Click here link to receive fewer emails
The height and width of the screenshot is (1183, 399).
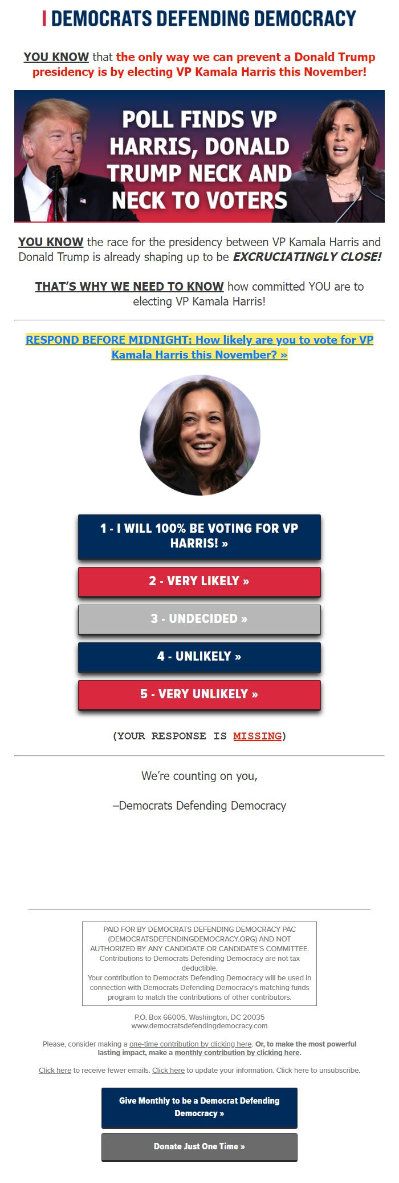pos(55,1071)
